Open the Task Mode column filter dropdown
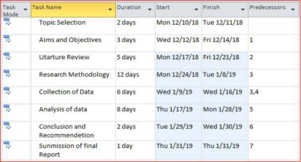The height and width of the screenshot is (162, 301). click(25, 9)
